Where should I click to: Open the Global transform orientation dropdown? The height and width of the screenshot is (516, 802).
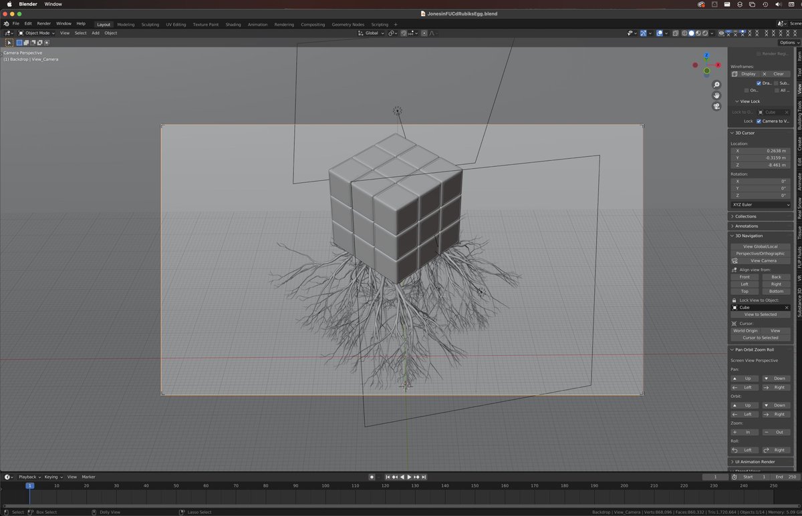click(x=370, y=33)
